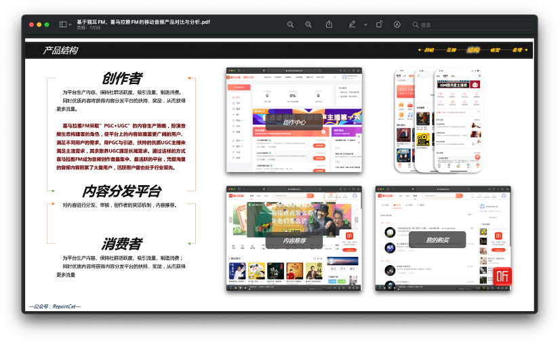This screenshot has width=560, height=343.
Task: Click the magnifier icon in search field
Action: click(x=416, y=24)
